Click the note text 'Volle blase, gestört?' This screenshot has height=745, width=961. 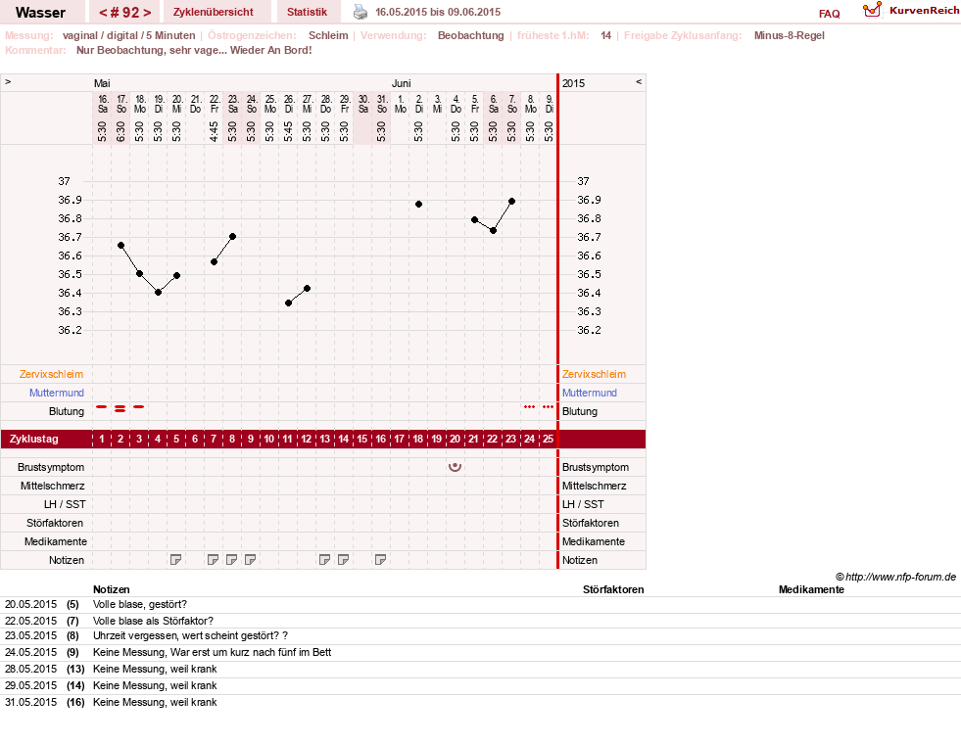[x=140, y=604]
